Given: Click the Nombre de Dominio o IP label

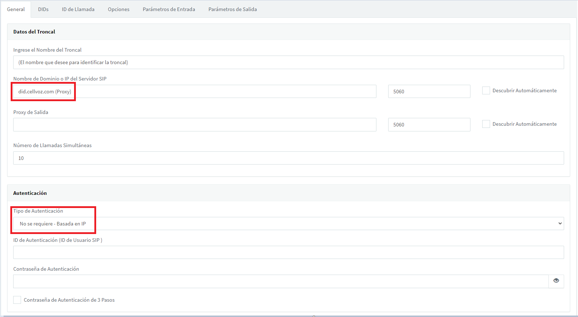Looking at the screenshot, I should pyautogui.click(x=60, y=79).
